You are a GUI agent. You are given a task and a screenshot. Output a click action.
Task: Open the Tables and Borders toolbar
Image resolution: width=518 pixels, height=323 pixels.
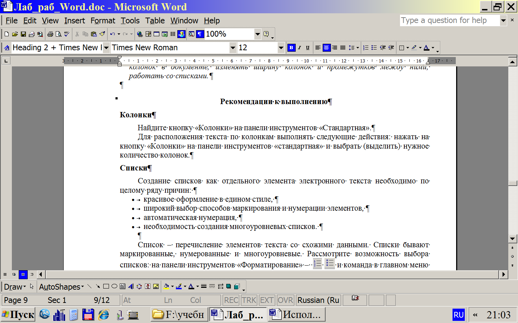(148, 34)
